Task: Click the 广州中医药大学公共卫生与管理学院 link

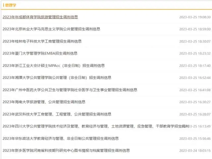Action: [x=70, y=90]
